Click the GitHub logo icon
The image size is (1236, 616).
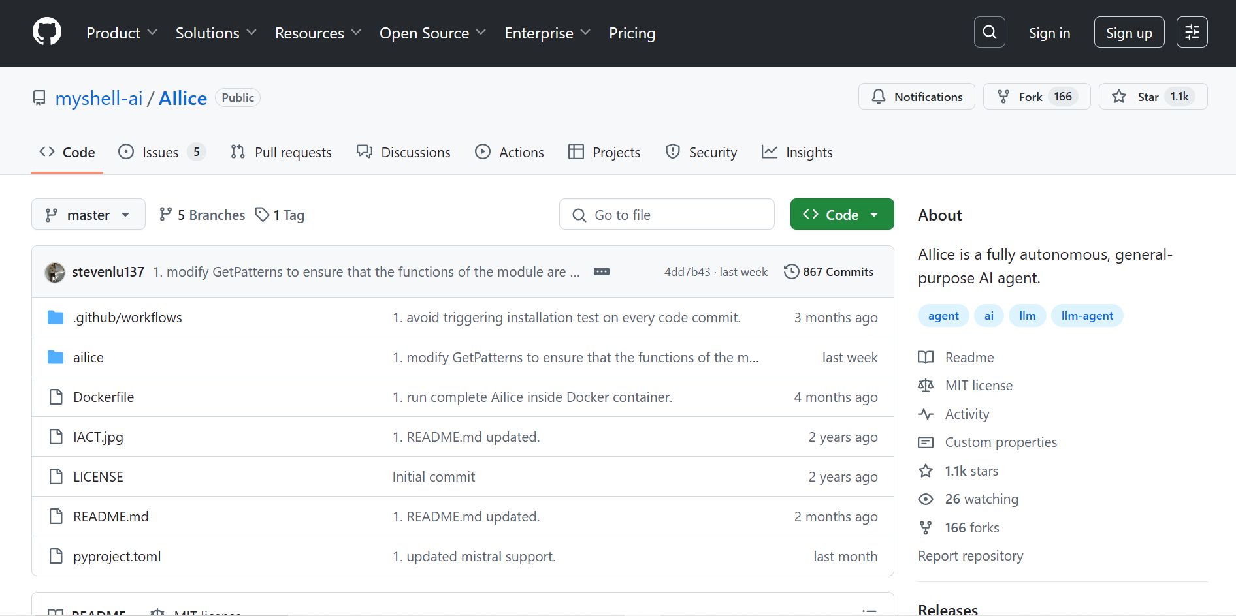click(47, 32)
